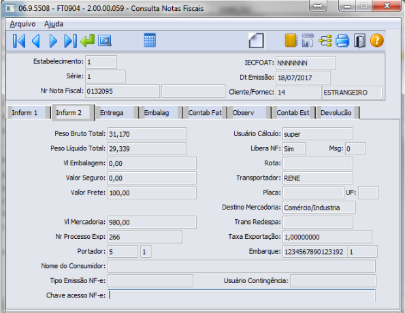Open the Devolução tab
The height and width of the screenshot is (313, 405).
(x=338, y=112)
